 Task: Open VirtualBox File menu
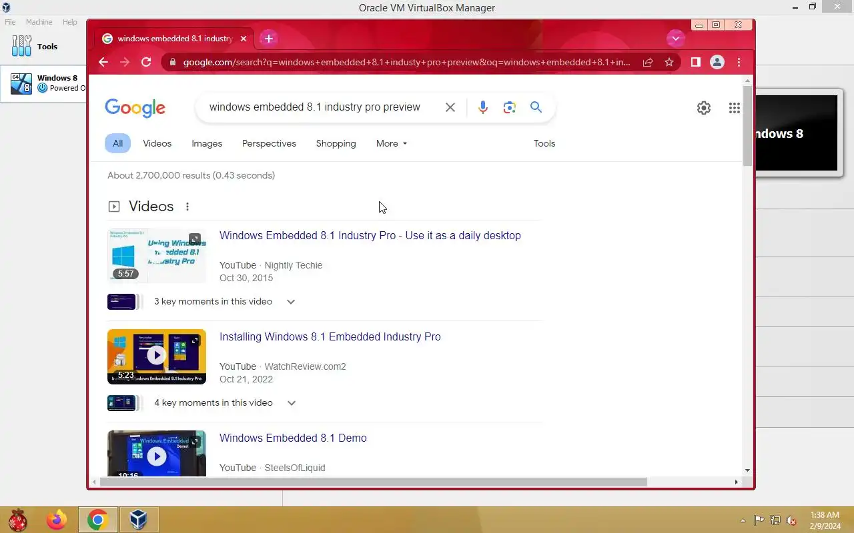10,22
